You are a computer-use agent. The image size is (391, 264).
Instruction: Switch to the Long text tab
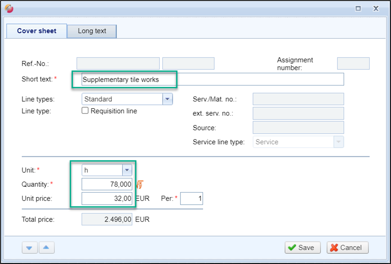click(x=92, y=31)
